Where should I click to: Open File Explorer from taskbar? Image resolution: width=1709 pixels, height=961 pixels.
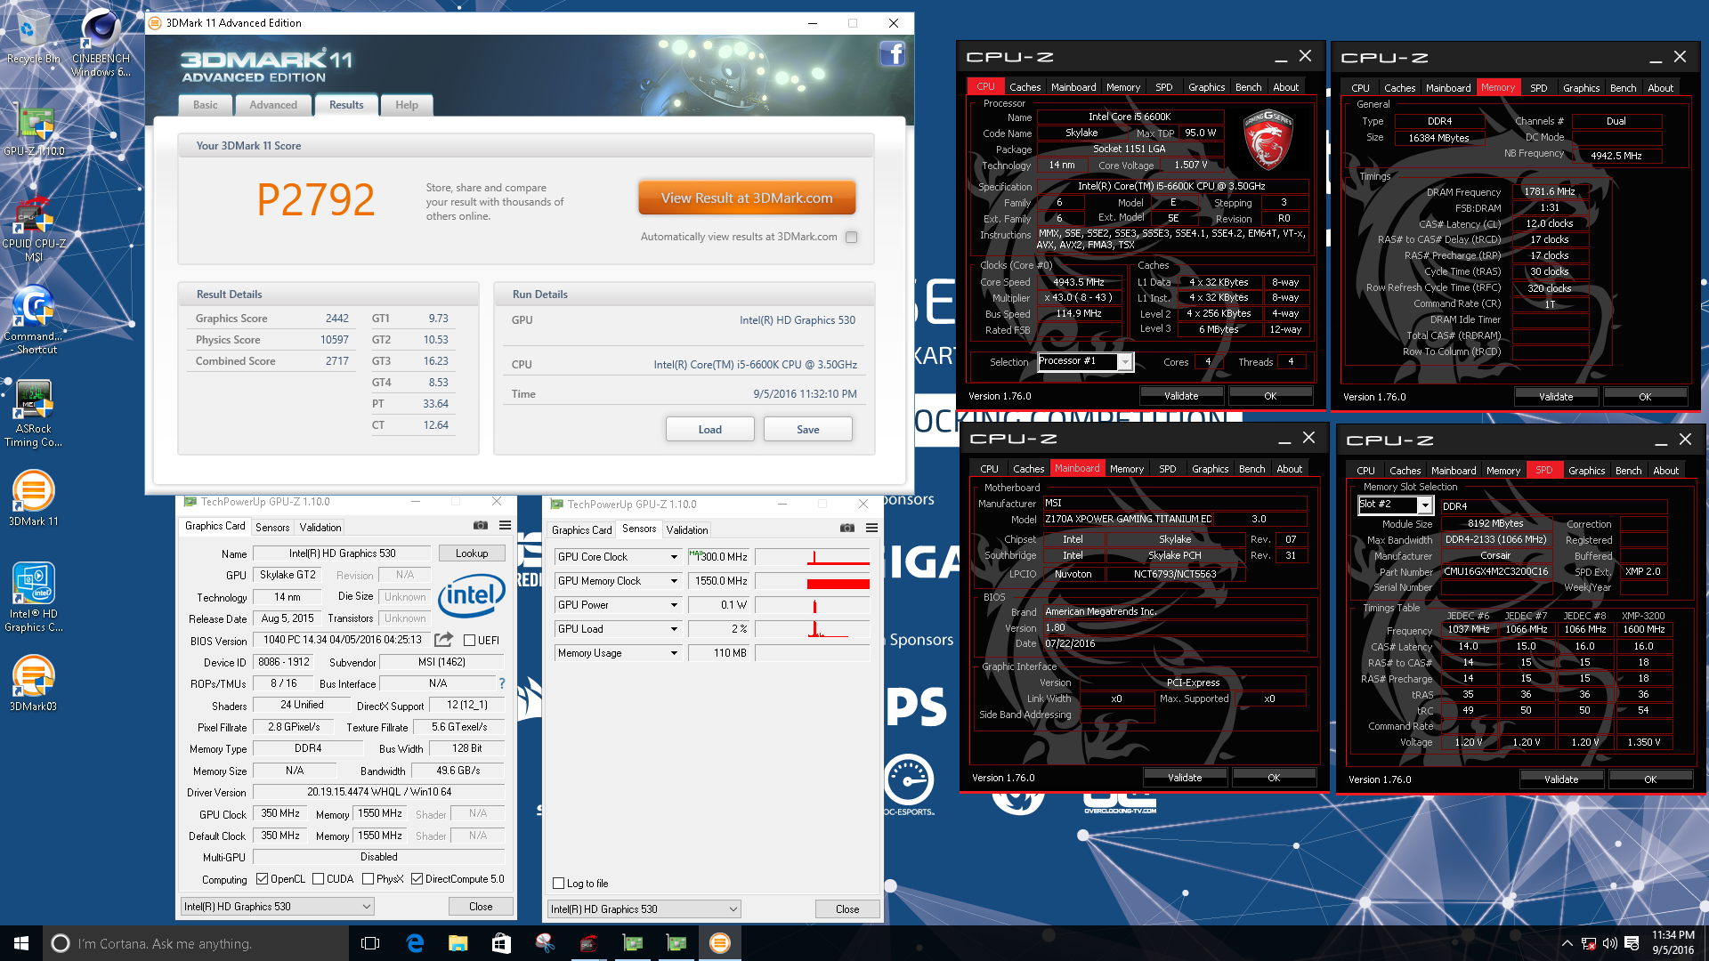458,943
